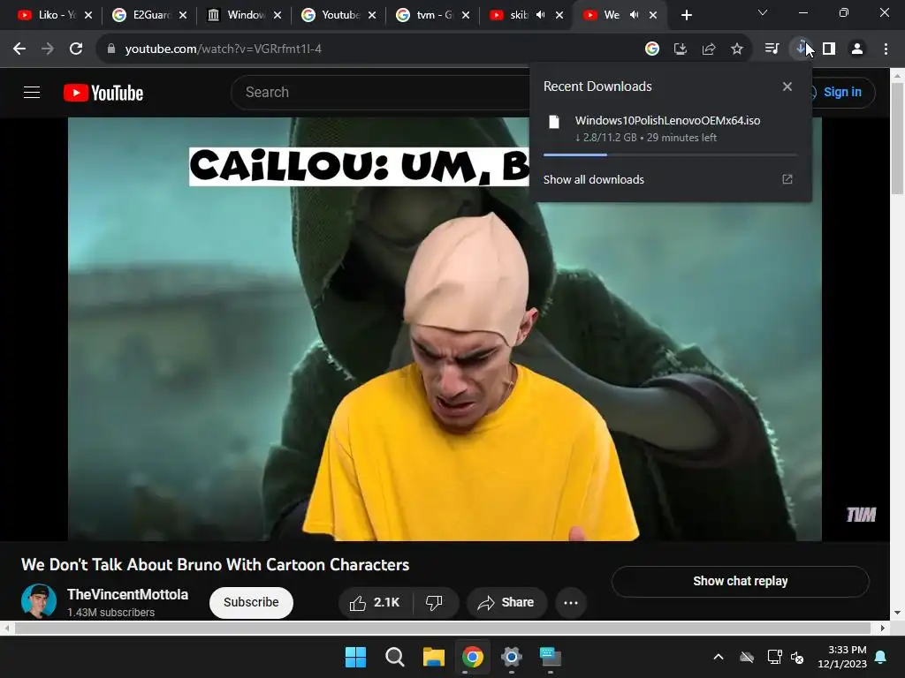
Task: Open the Chrome profile icon
Action: coord(857,49)
